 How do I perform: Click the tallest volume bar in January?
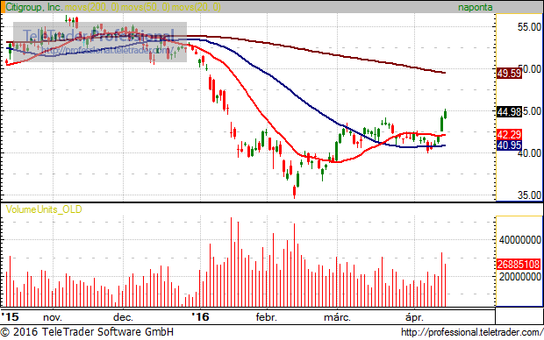coord(231,262)
